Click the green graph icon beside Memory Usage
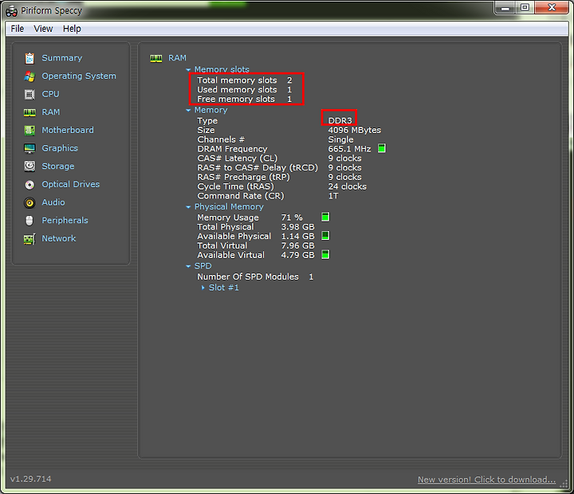The width and height of the screenshot is (574, 494). click(325, 217)
